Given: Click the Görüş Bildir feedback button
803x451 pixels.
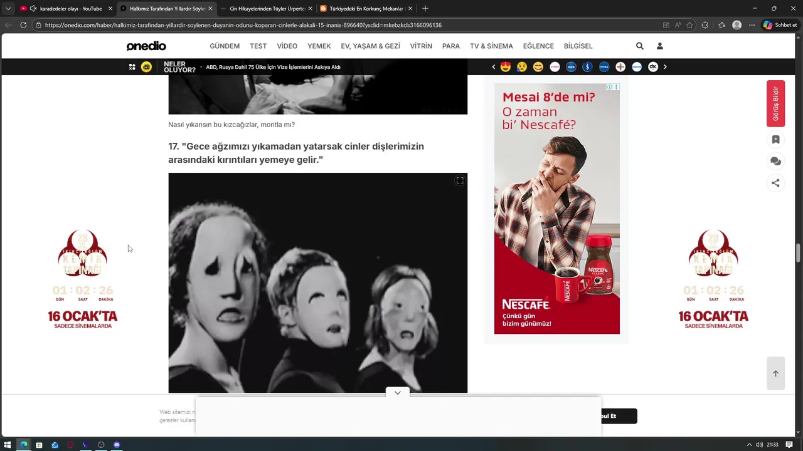Looking at the screenshot, I should (x=775, y=103).
